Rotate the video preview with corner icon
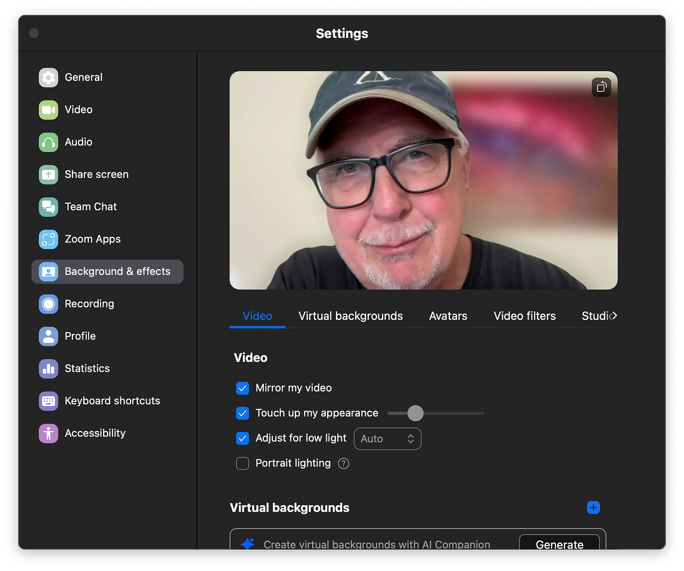684x571 pixels. pos(601,87)
